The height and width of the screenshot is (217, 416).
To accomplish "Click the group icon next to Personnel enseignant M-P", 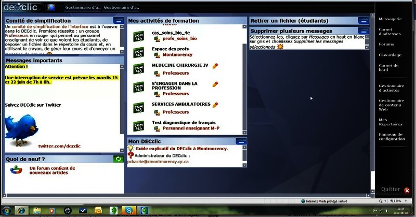I will tap(157, 129).
